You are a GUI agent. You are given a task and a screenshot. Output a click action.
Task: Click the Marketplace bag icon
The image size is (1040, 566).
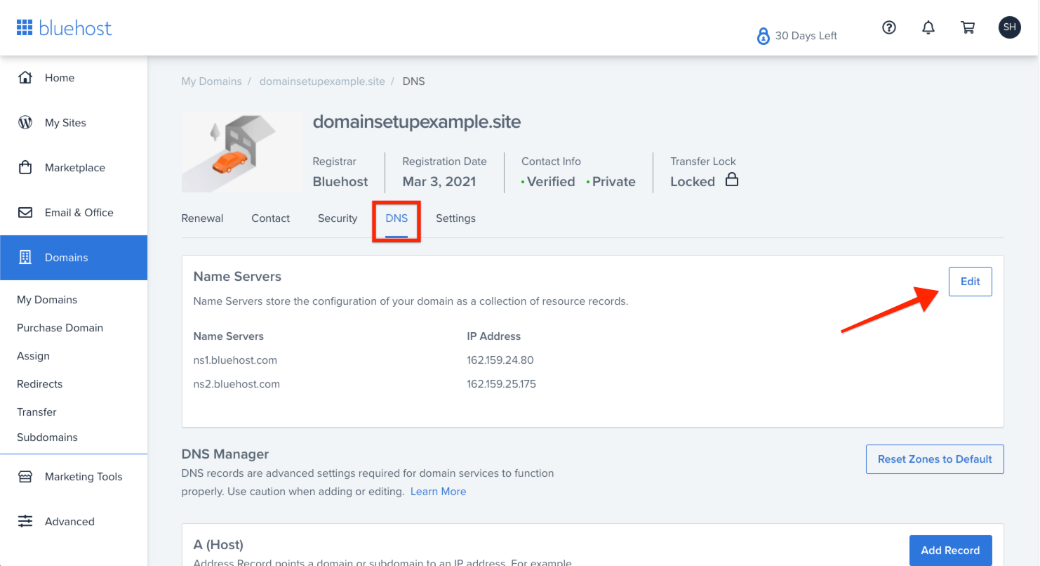click(25, 167)
